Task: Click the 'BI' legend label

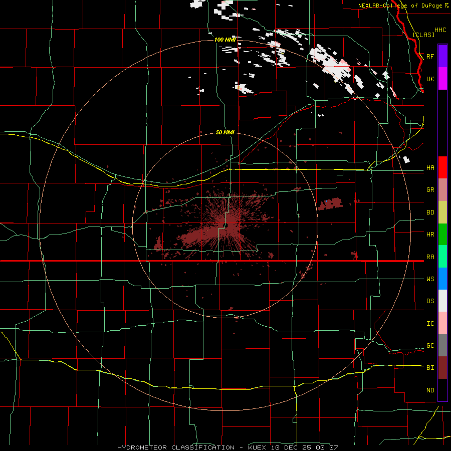Action: pyautogui.click(x=430, y=368)
